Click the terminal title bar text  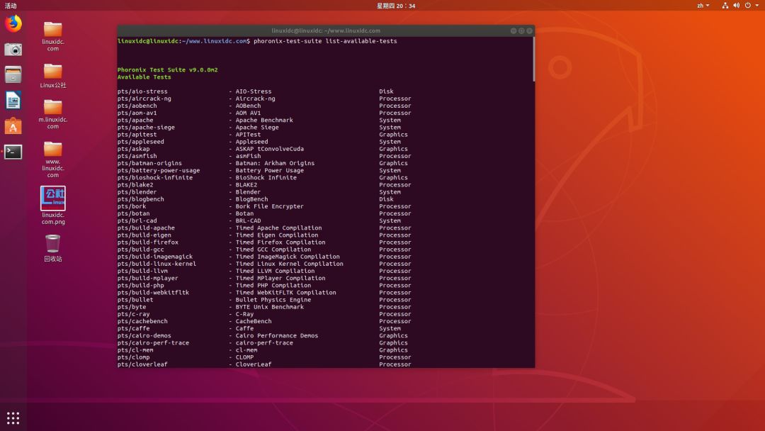325,30
